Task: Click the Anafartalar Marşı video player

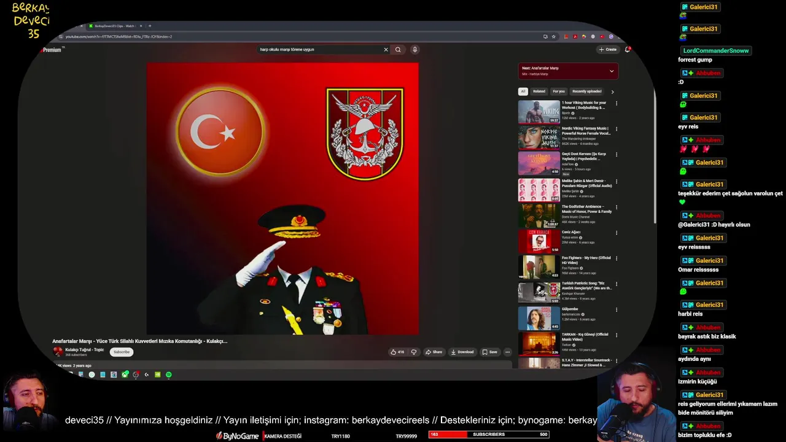Action: [x=282, y=198]
